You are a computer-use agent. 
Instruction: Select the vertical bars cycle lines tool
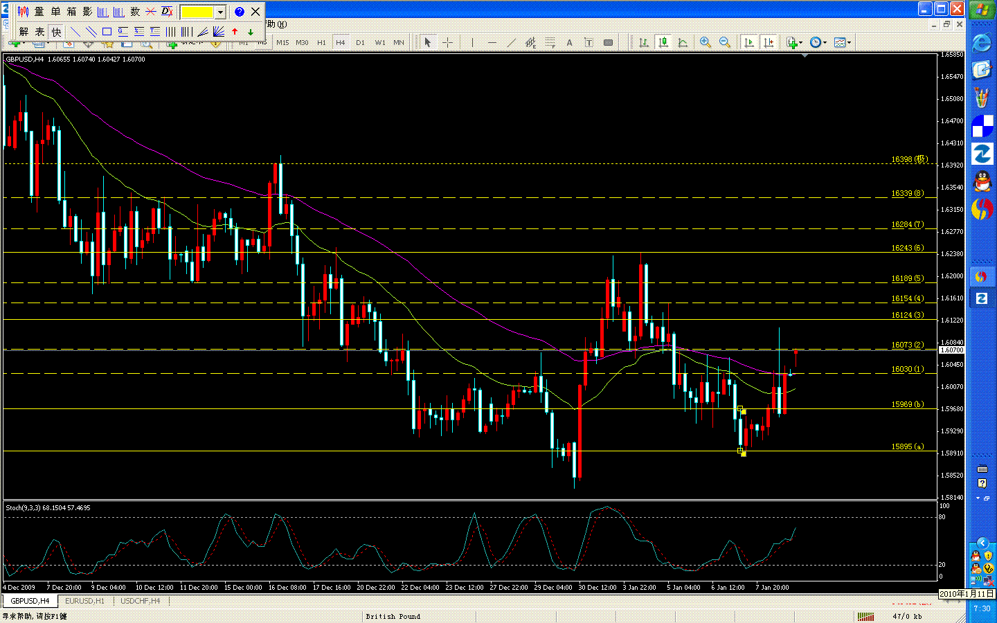coord(171,32)
